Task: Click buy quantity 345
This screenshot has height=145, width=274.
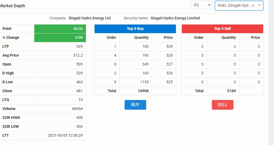Action: pyautogui.click(x=145, y=64)
